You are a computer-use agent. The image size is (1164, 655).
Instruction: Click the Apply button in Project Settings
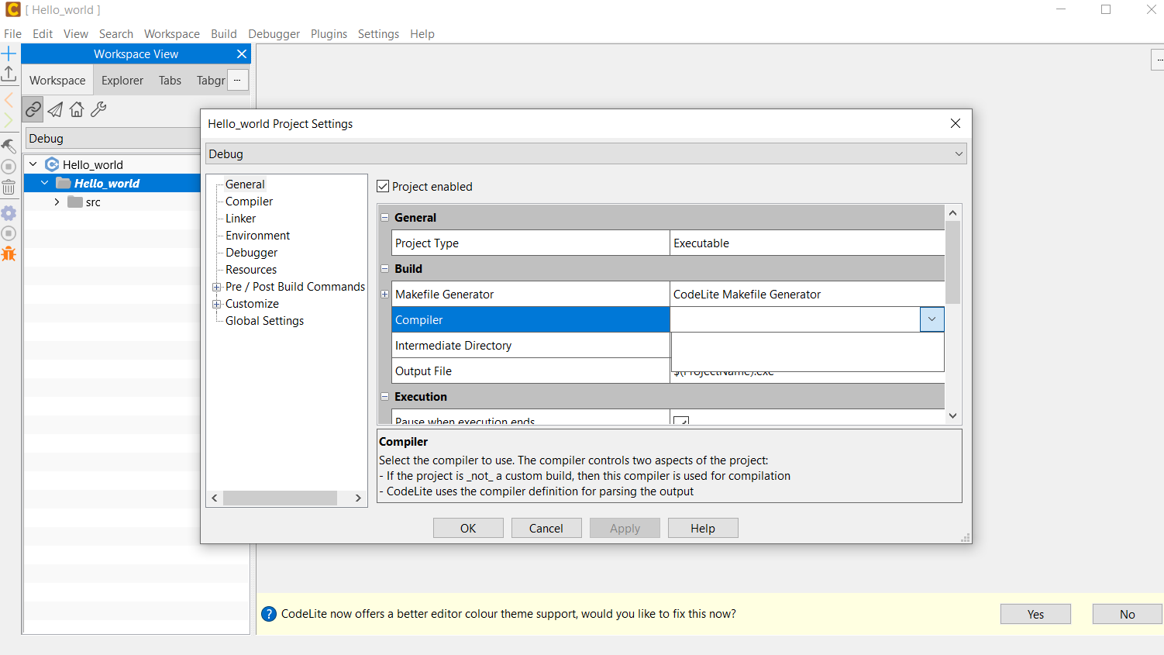(625, 528)
